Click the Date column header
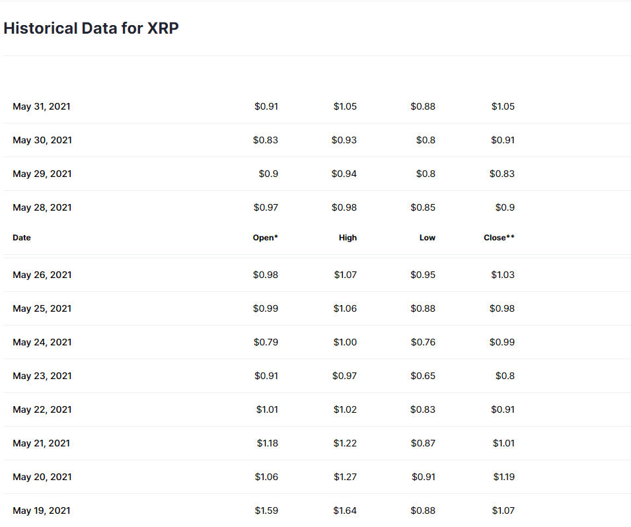 click(x=22, y=238)
